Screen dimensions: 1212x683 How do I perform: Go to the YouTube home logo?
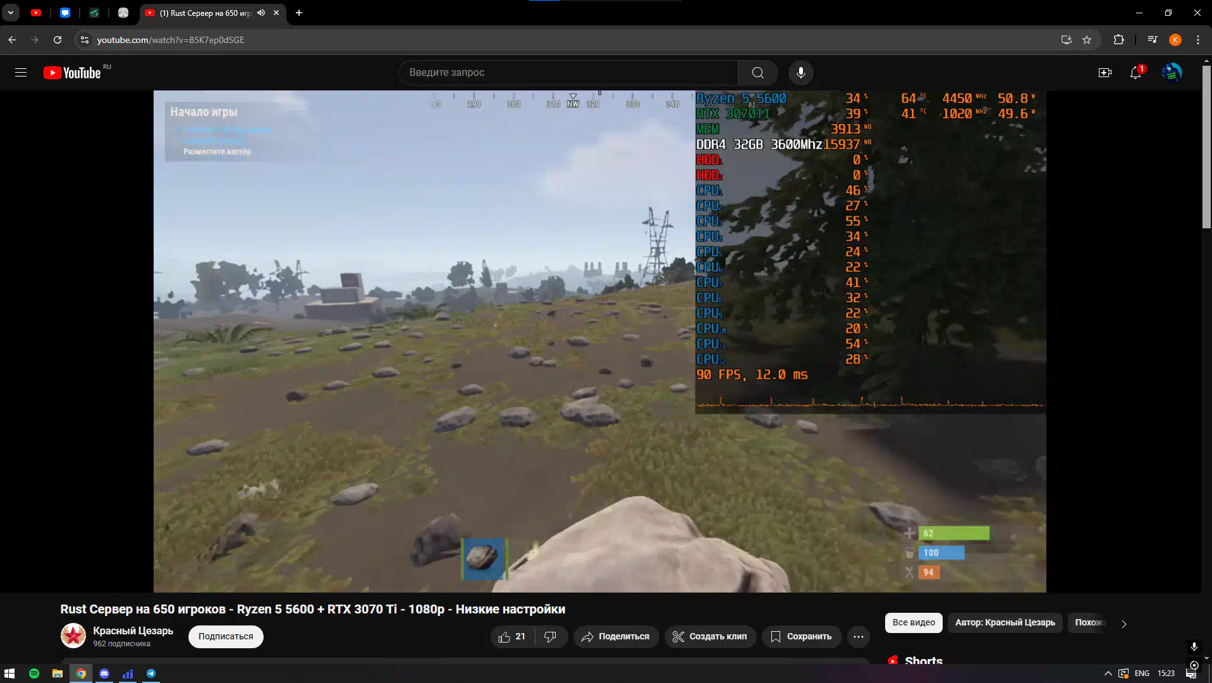(x=72, y=73)
